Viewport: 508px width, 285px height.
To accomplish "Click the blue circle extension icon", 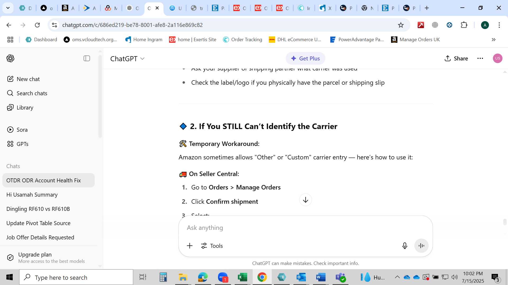I will click(x=449, y=25).
